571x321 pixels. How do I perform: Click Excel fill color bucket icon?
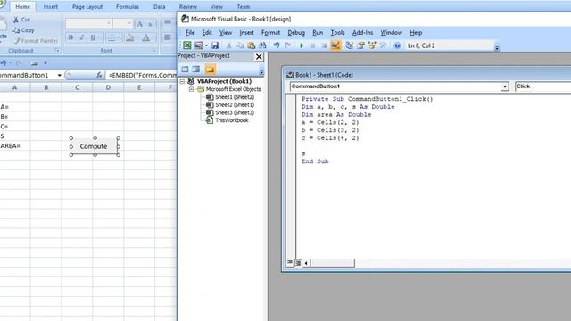click(129, 37)
